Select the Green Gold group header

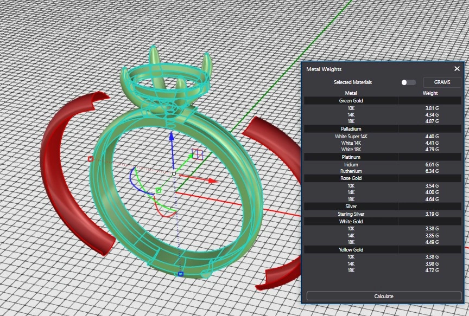351,100
